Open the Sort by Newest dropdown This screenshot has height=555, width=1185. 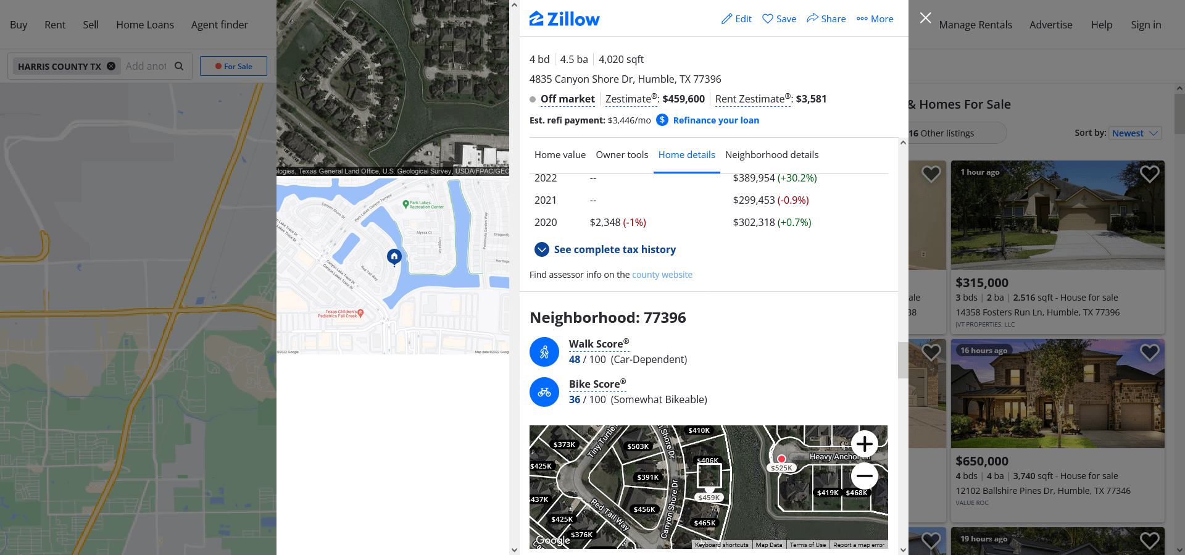pyautogui.click(x=1136, y=133)
